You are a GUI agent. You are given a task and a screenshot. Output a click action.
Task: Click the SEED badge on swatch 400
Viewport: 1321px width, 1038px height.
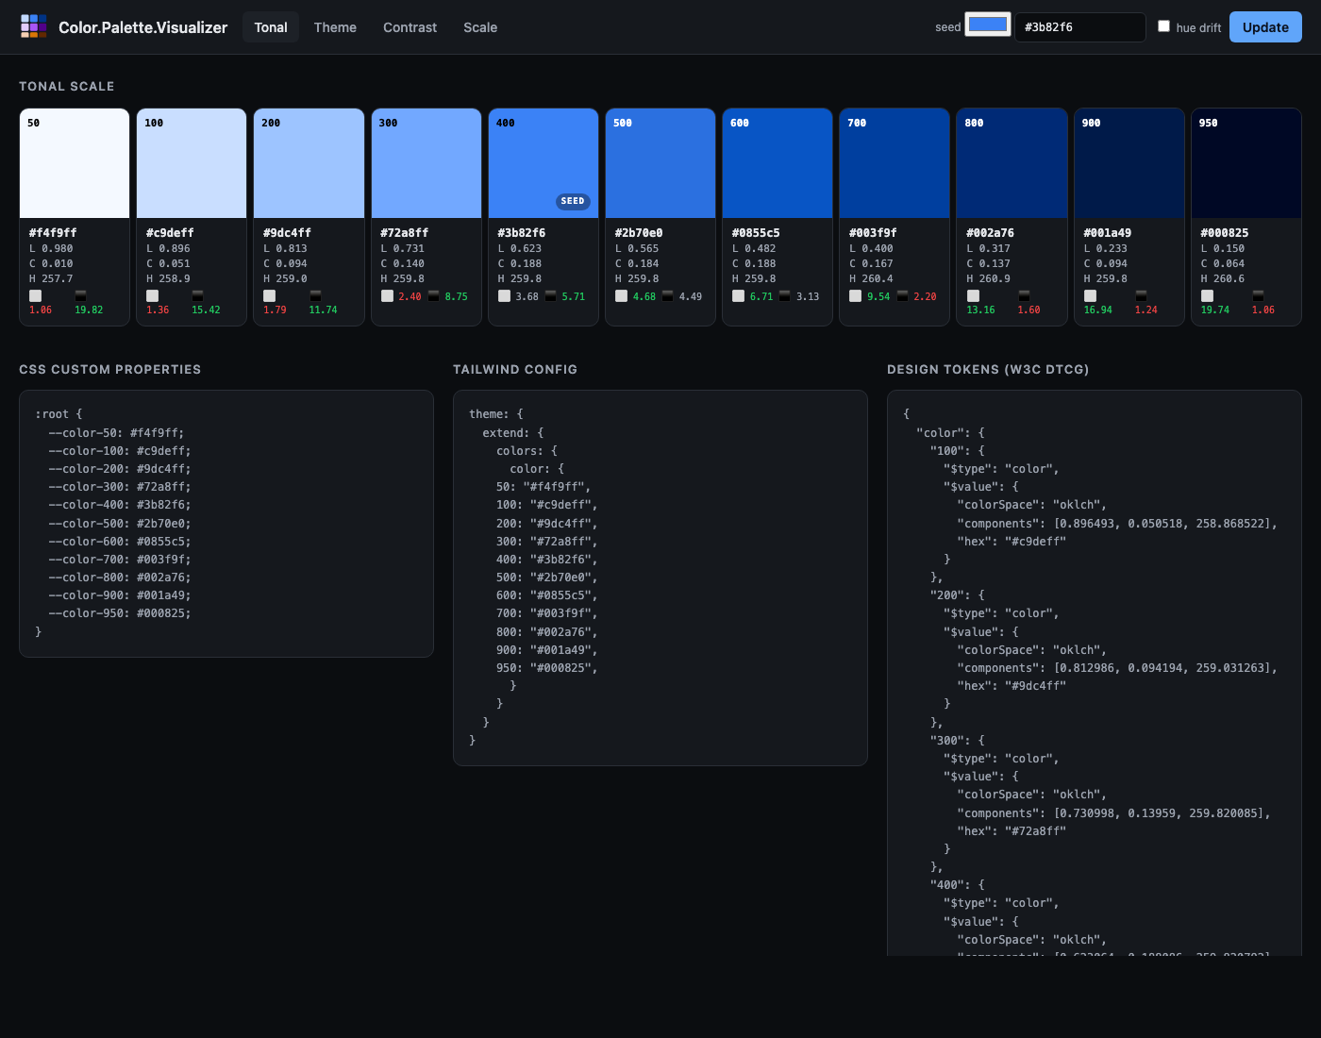click(x=573, y=201)
